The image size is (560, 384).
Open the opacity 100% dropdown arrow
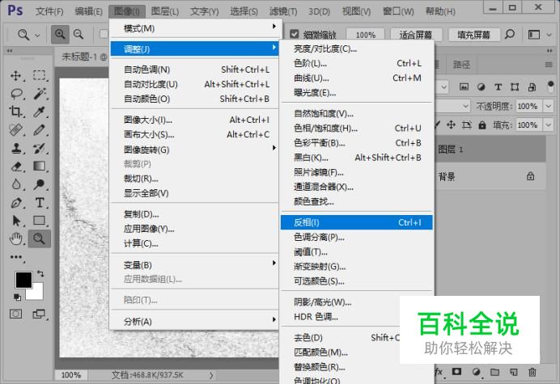coord(548,106)
